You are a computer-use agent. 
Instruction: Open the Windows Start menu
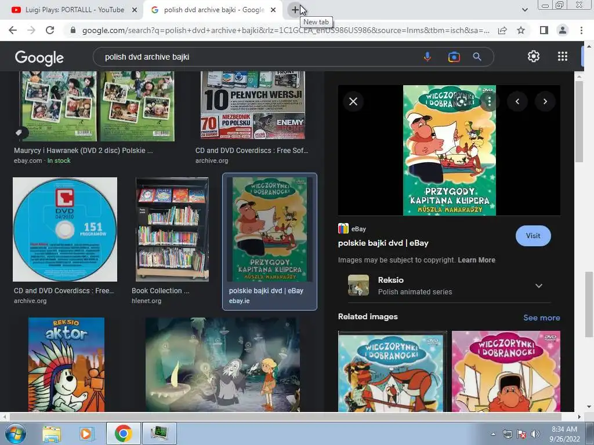pyautogui.click(x=15, y=433)
